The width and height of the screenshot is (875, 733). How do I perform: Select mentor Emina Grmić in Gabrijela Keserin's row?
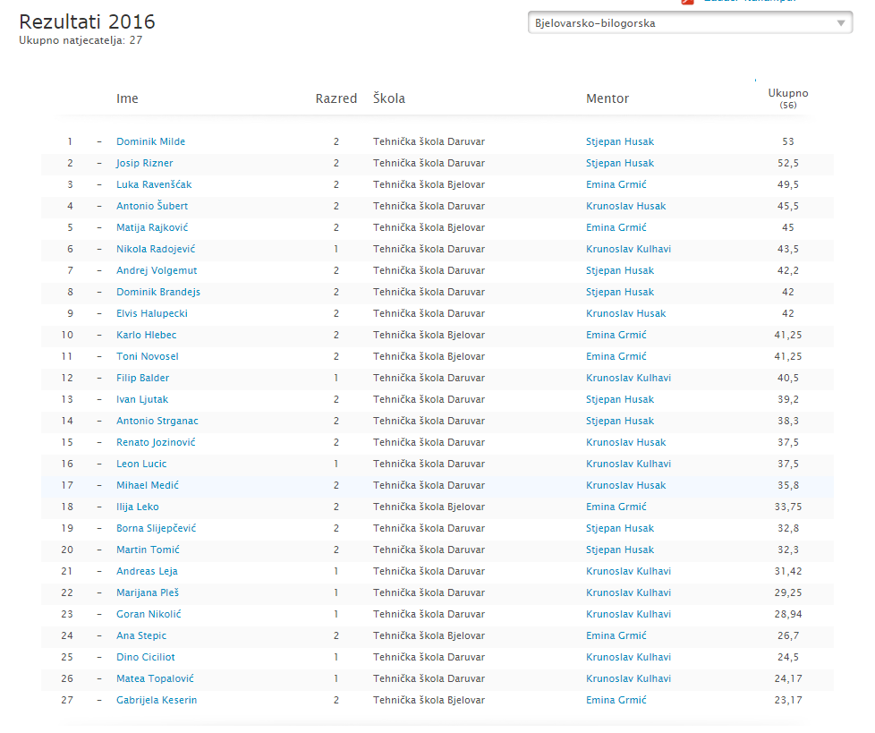616,701
